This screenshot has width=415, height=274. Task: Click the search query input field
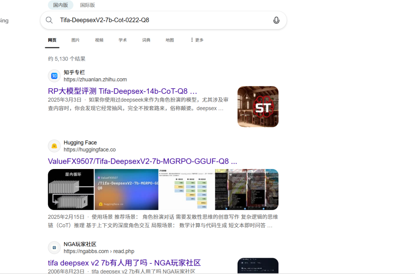click(x=162, y=20)
